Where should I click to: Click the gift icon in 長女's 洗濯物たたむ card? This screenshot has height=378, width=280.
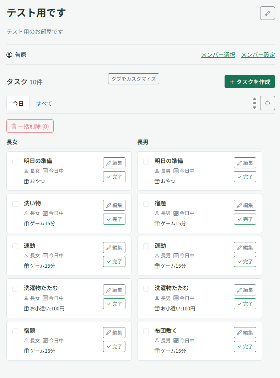pyautogui.click(x=26, y=308)
